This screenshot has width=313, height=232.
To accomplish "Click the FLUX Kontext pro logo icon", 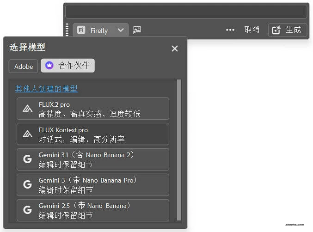I will tap(28, 134).
